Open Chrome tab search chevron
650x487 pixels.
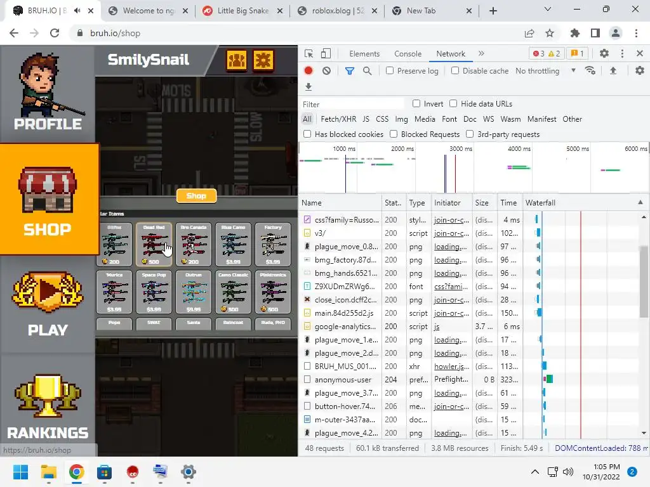pos(548,9)
